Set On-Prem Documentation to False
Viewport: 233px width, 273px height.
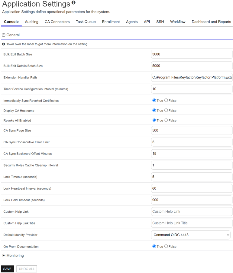166,246
